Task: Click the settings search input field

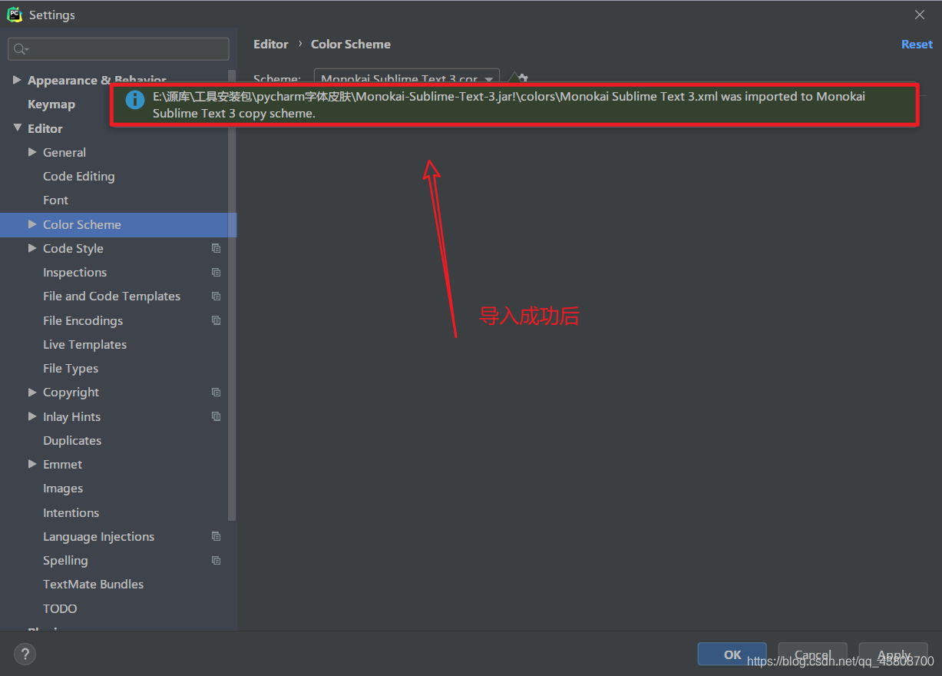Action: [118, 49]
